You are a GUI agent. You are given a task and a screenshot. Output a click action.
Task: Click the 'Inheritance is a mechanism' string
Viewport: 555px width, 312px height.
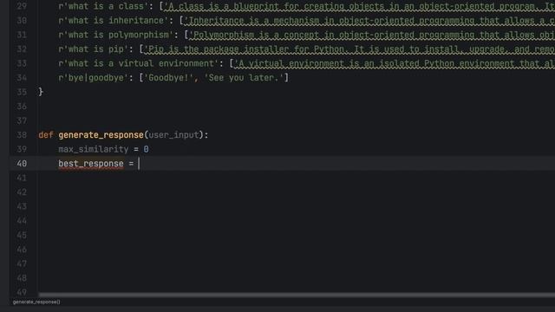tap(369, 21)
